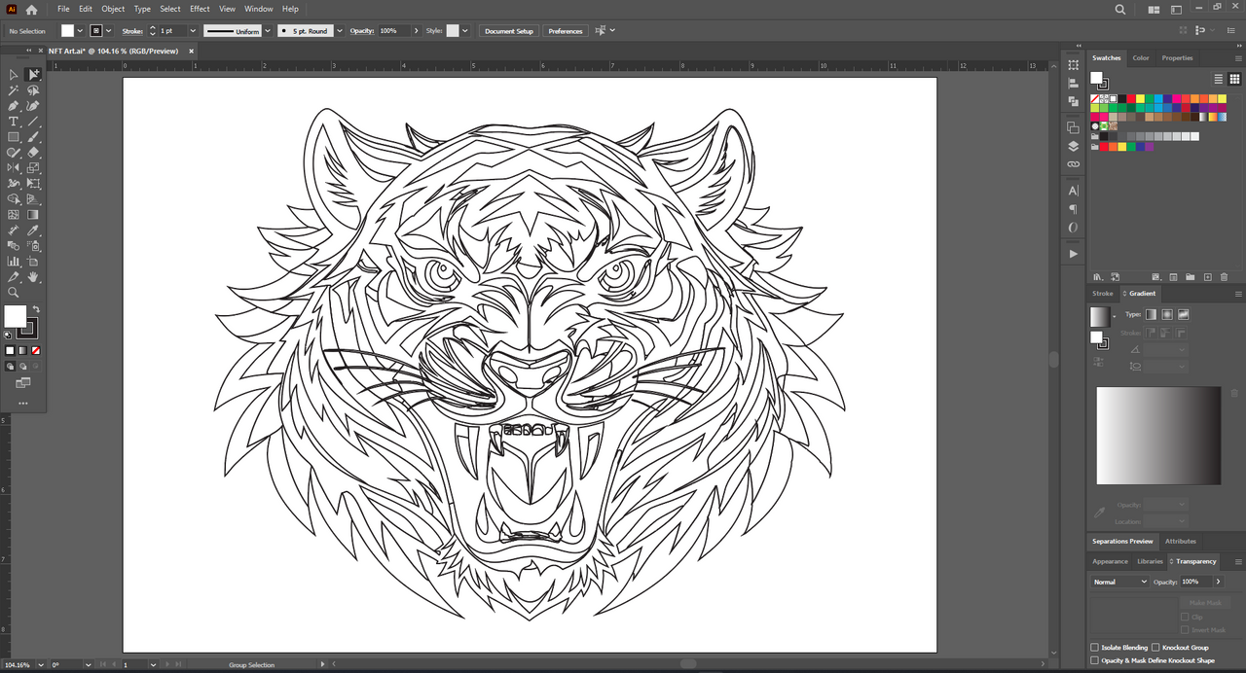Switch swatches to thumbnail grid view

(x=1232, y=79)
